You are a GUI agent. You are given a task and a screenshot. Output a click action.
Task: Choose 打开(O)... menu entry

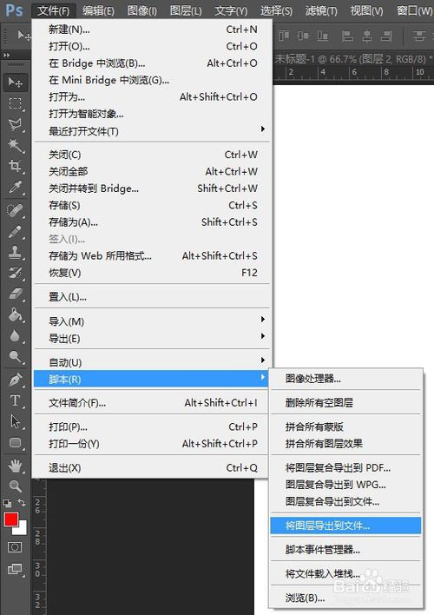[x=152, y=46]
